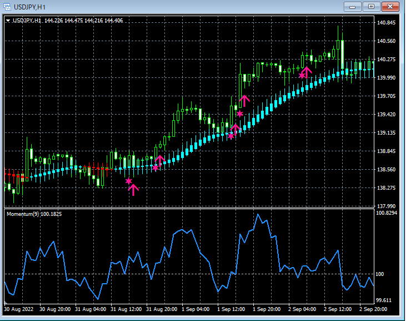Click the 1 Sep 12:00 time label

click(231, 309)
